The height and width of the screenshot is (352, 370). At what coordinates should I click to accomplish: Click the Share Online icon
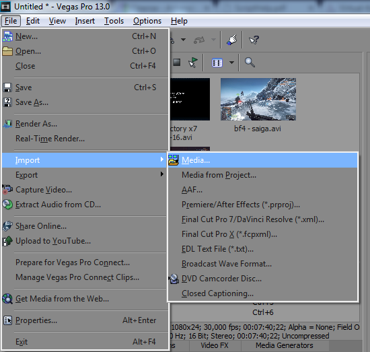click(x=7, y=226)
